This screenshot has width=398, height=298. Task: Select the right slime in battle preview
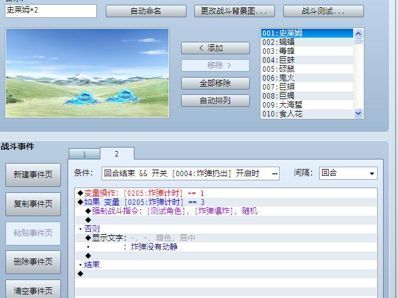click(x=123, y=96)
